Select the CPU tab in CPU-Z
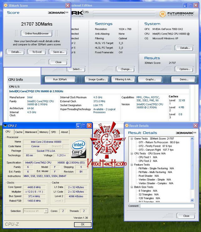 (x=8, y=132)
